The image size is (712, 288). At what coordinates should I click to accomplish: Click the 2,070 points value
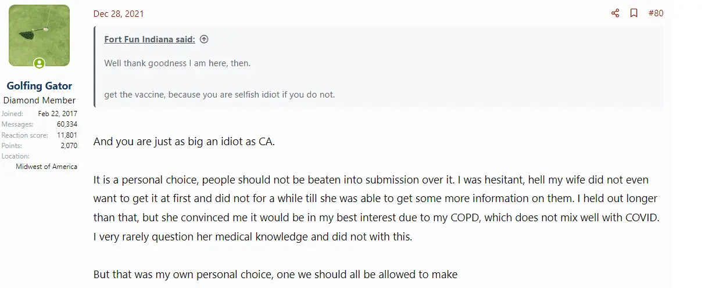[69, 146]
